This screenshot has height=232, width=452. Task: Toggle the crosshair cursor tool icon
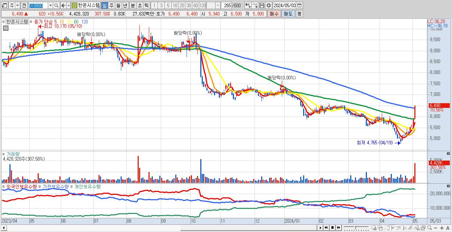pos(393,228)
